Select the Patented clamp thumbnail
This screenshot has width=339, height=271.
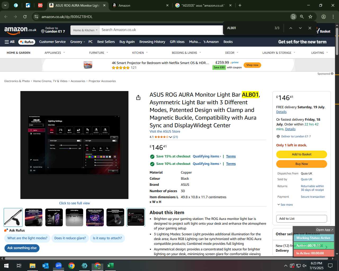click(115, 217)
